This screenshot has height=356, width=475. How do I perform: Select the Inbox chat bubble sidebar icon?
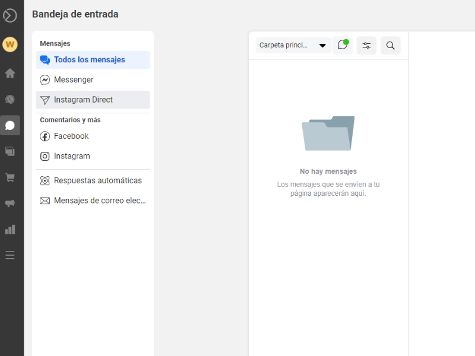(10, 125)
